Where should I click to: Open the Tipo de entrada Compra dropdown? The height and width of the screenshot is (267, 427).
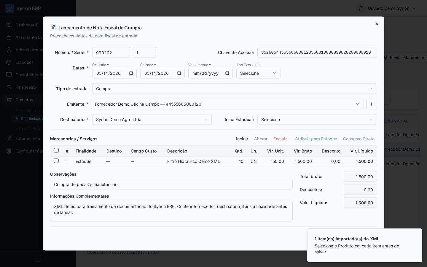pyautogui.click(x=235, y=89)
